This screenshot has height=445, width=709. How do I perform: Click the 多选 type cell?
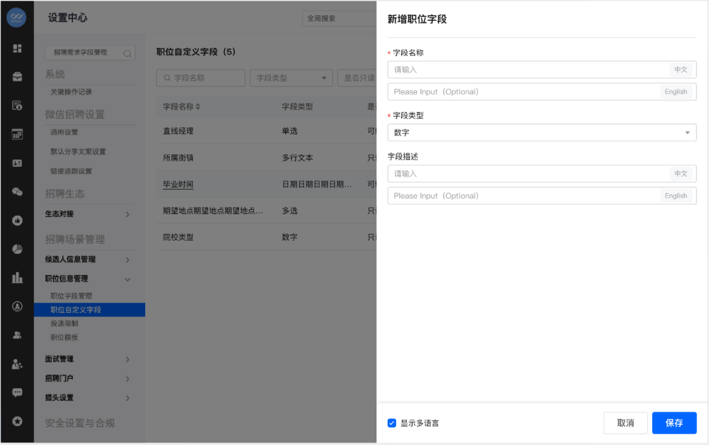[290, 210]
